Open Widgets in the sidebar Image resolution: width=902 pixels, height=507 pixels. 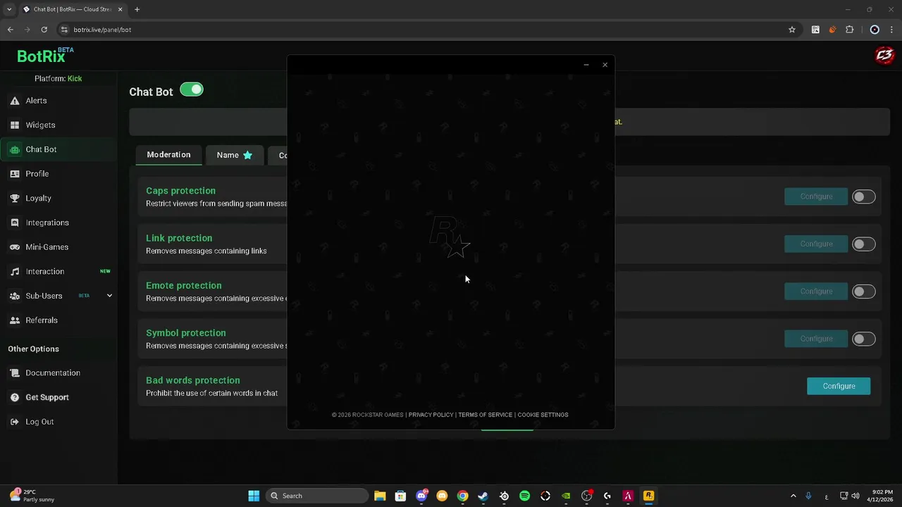(40, 125)
